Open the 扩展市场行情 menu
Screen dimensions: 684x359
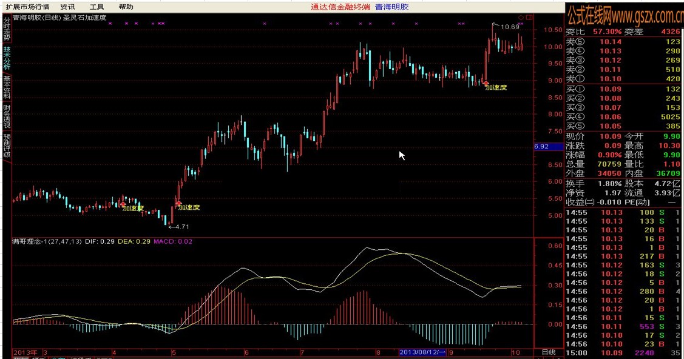[x=27, y=7]
